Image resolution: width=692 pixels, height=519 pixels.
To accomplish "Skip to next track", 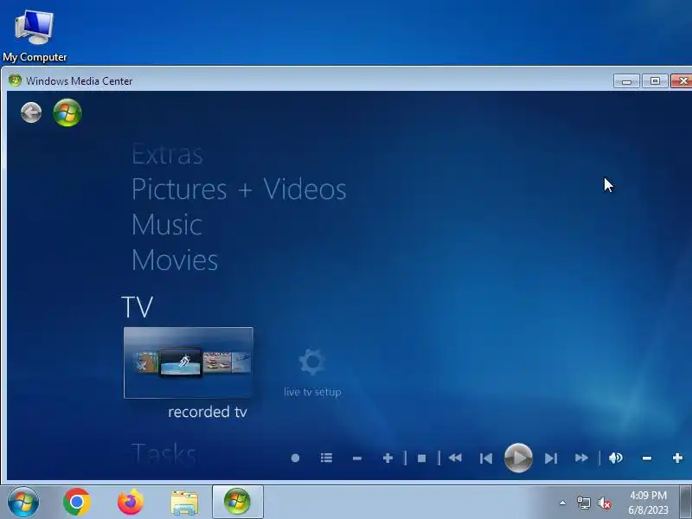I will coord(551,458).
